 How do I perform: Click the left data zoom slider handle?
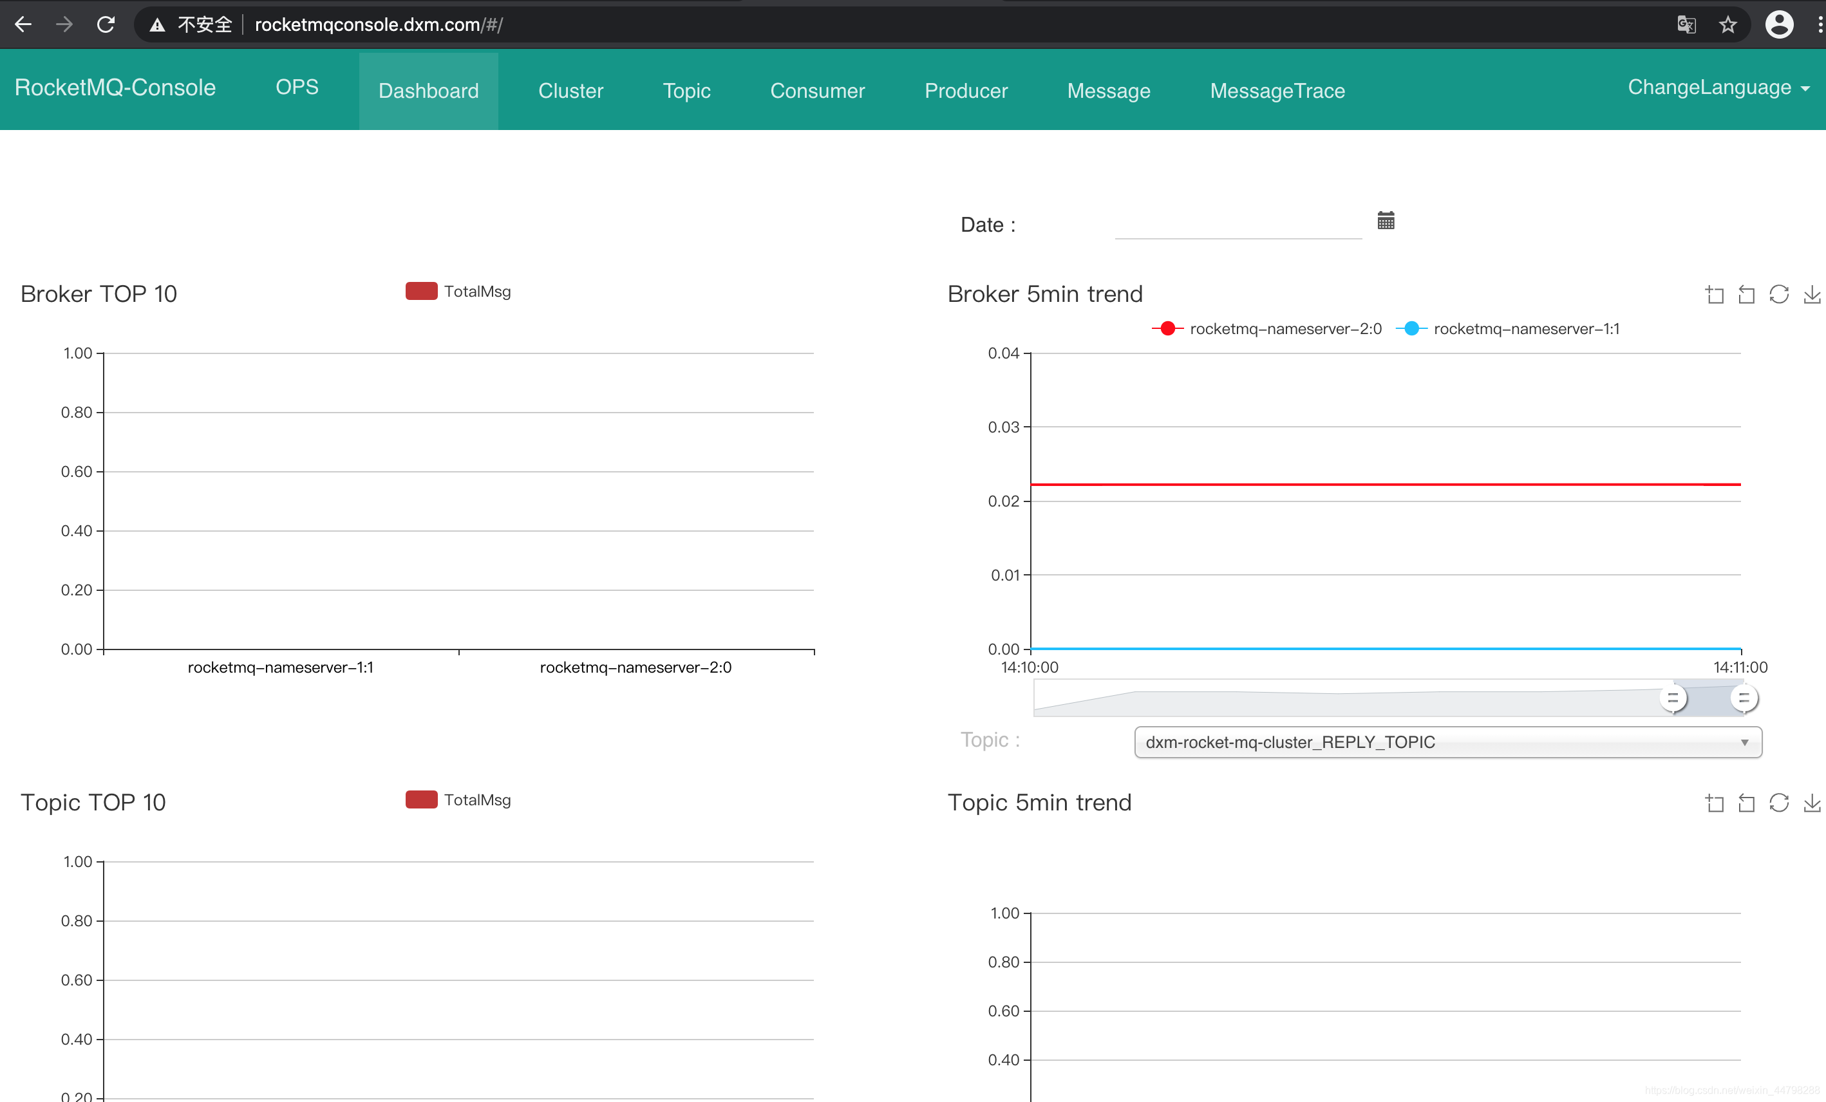(x=1673, y=698)
